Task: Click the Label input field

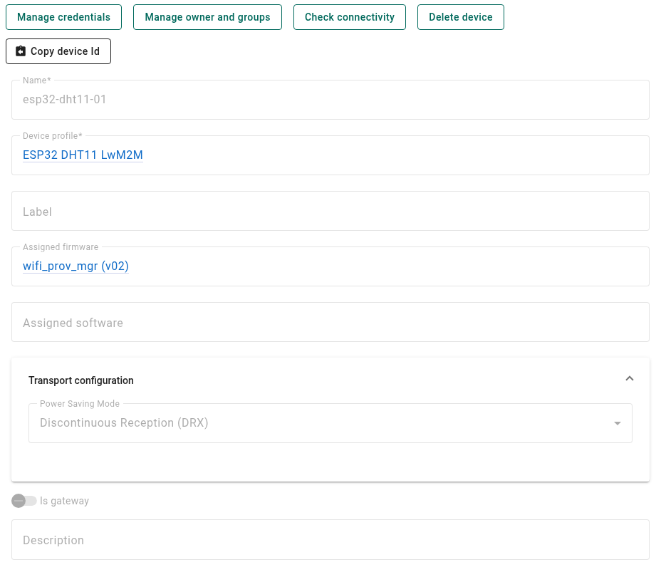Action: click(330, 211)
